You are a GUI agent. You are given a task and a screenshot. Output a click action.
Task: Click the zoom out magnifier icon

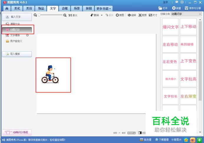(35, 15)
